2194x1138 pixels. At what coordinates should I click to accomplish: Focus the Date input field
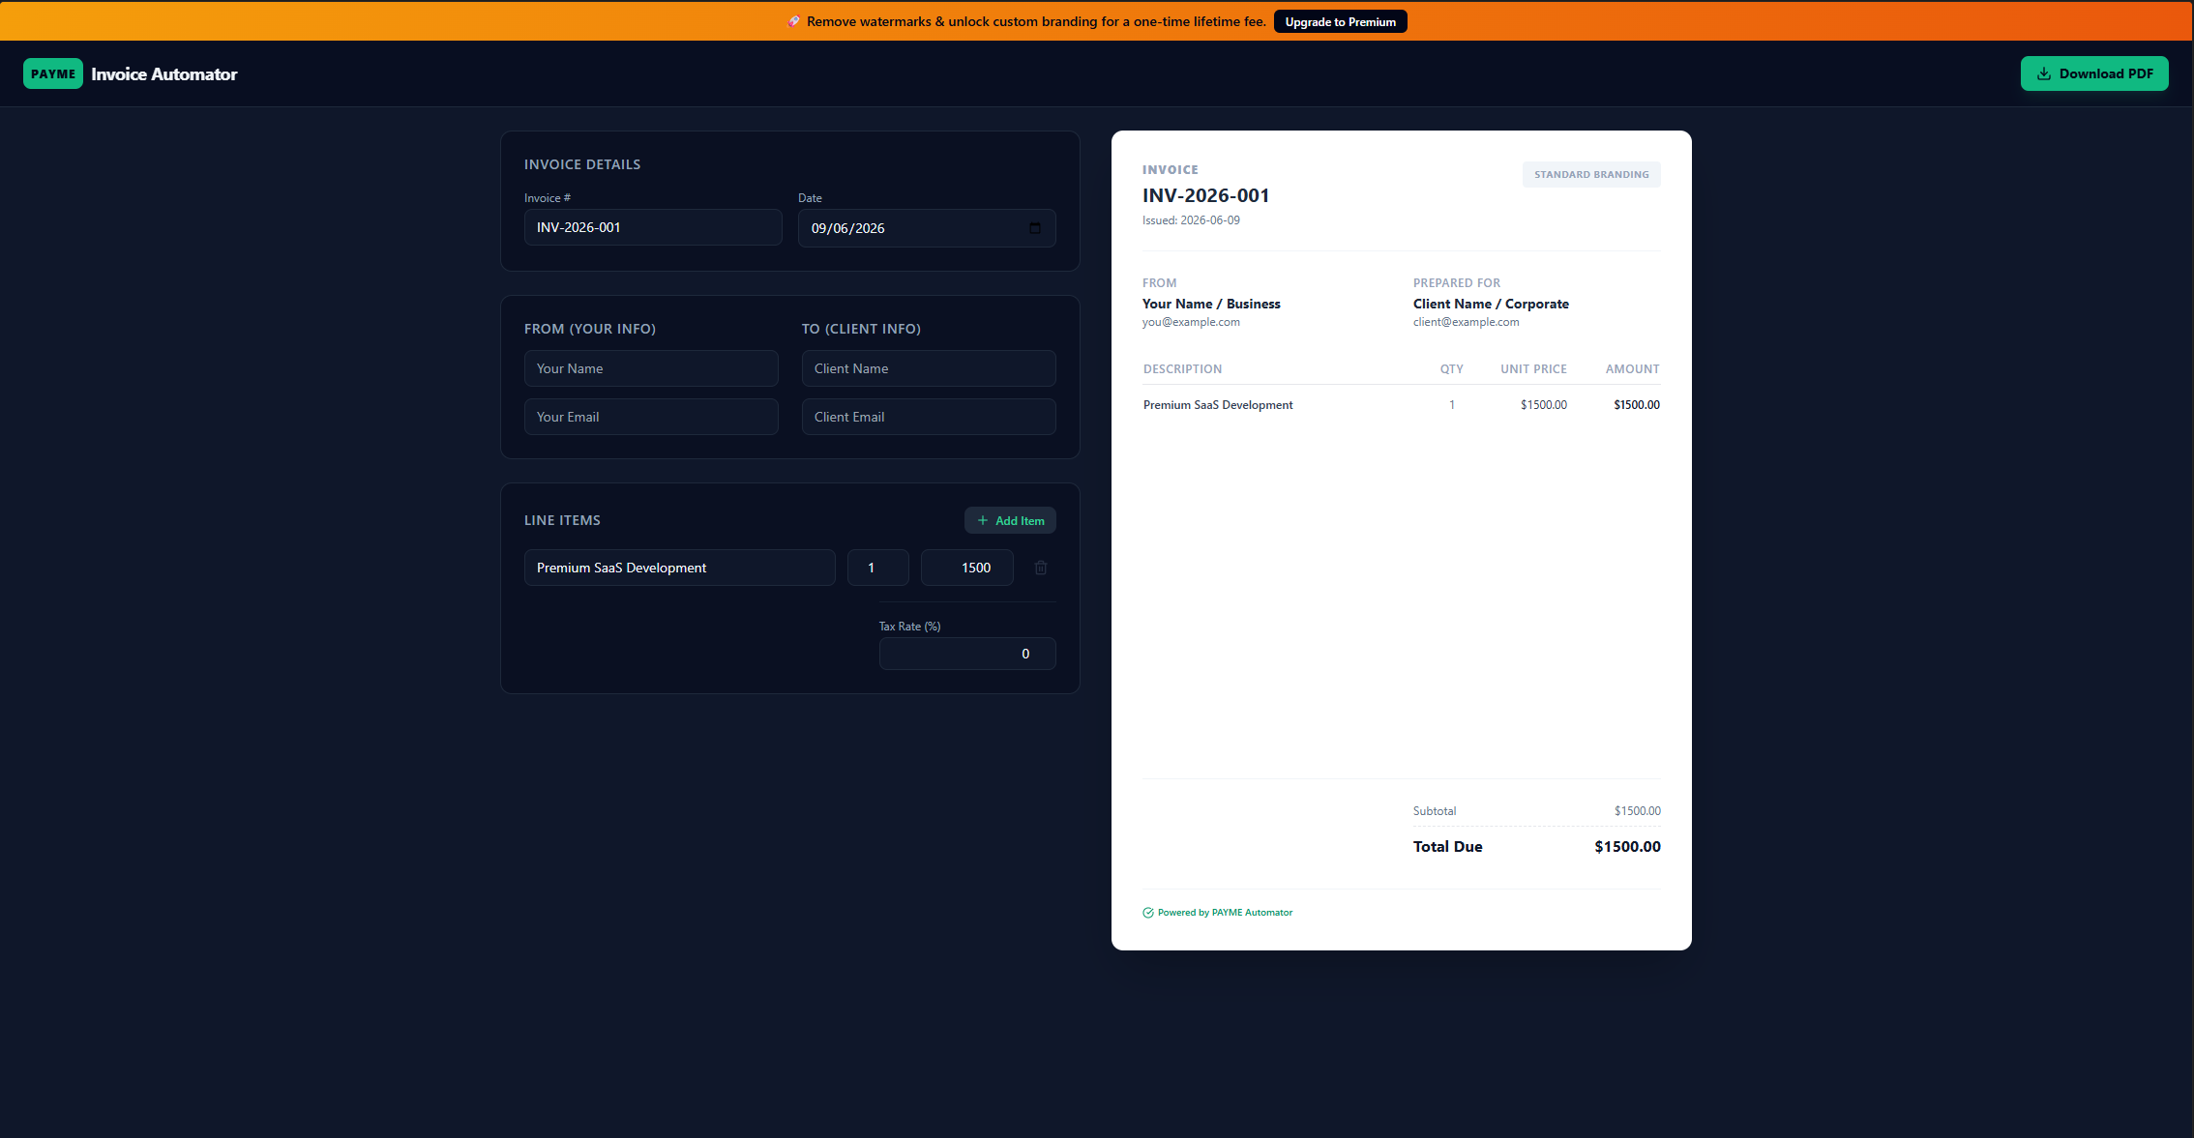click(x=927, y=228)
